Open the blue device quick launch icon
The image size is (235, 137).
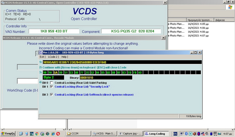(x=26, y=134)
